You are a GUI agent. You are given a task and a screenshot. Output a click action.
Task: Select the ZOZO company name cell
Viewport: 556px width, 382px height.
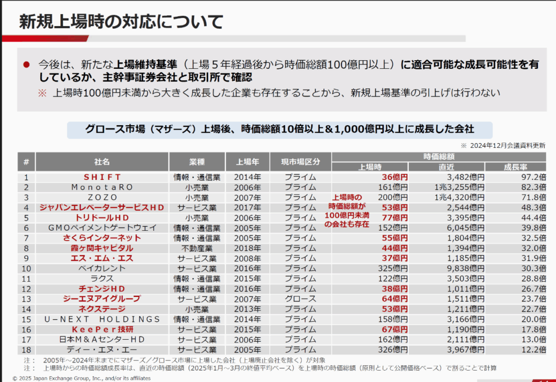coord(103,197)
